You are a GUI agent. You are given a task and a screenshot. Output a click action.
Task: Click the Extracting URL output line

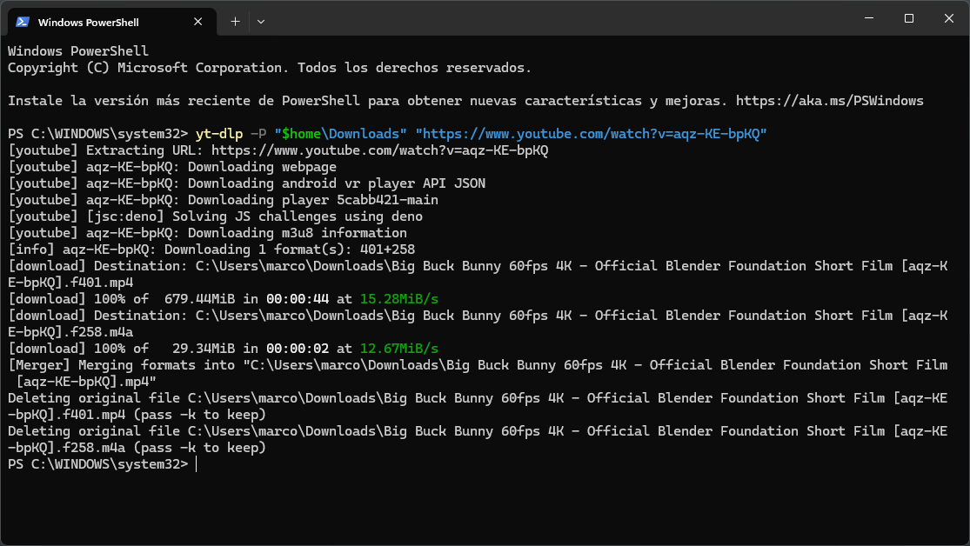point(278,150)
